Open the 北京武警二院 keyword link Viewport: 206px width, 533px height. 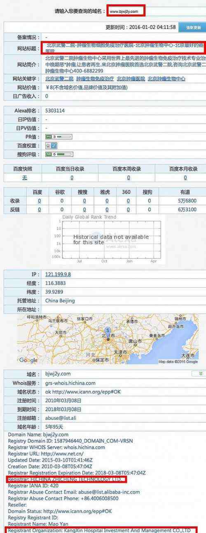[x=59, y=78]
